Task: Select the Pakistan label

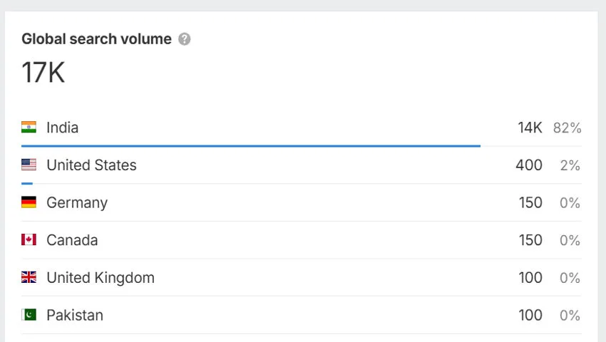Action: [75, 315]
